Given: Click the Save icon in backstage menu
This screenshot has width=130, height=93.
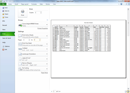Looking at the screenshot, I should click(x=3, y=8).
